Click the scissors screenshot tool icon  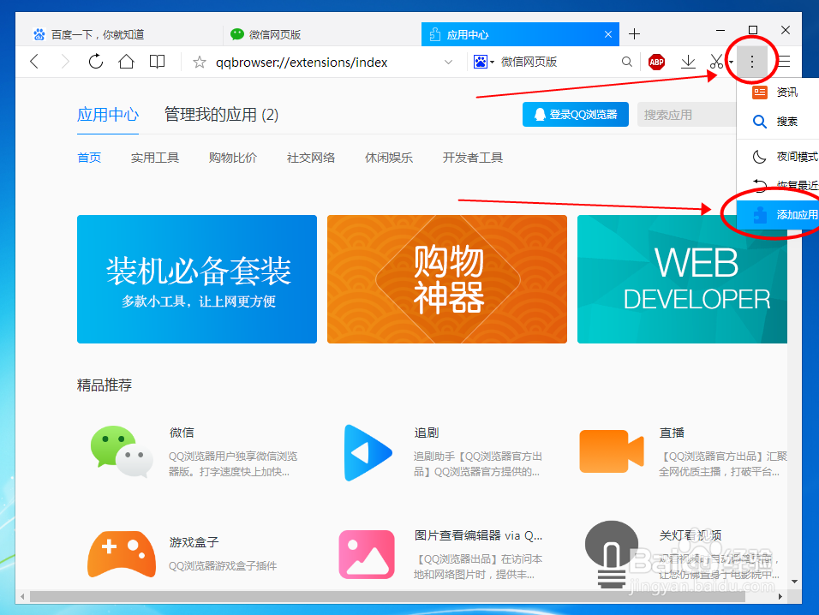[x=716, y=62]
